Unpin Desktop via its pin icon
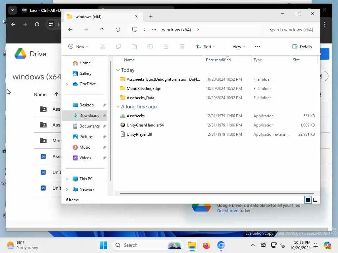Viewport: 338px width, 253px height. click(x=105, y=105)
